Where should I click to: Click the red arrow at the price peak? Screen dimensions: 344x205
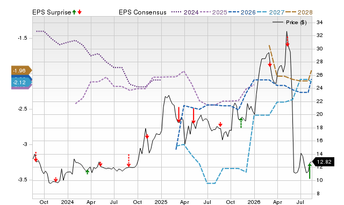(x=288, y=42)
